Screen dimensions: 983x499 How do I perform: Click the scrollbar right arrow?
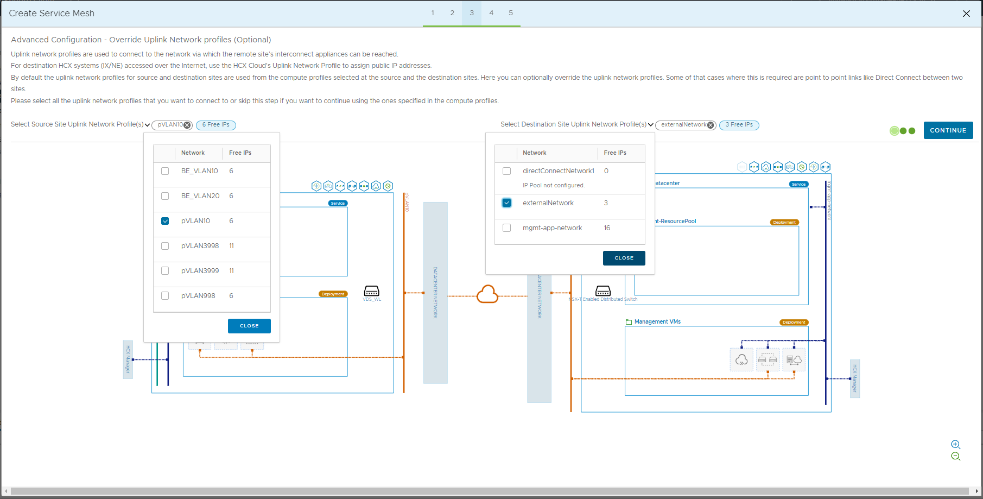(x=977, y=491)
